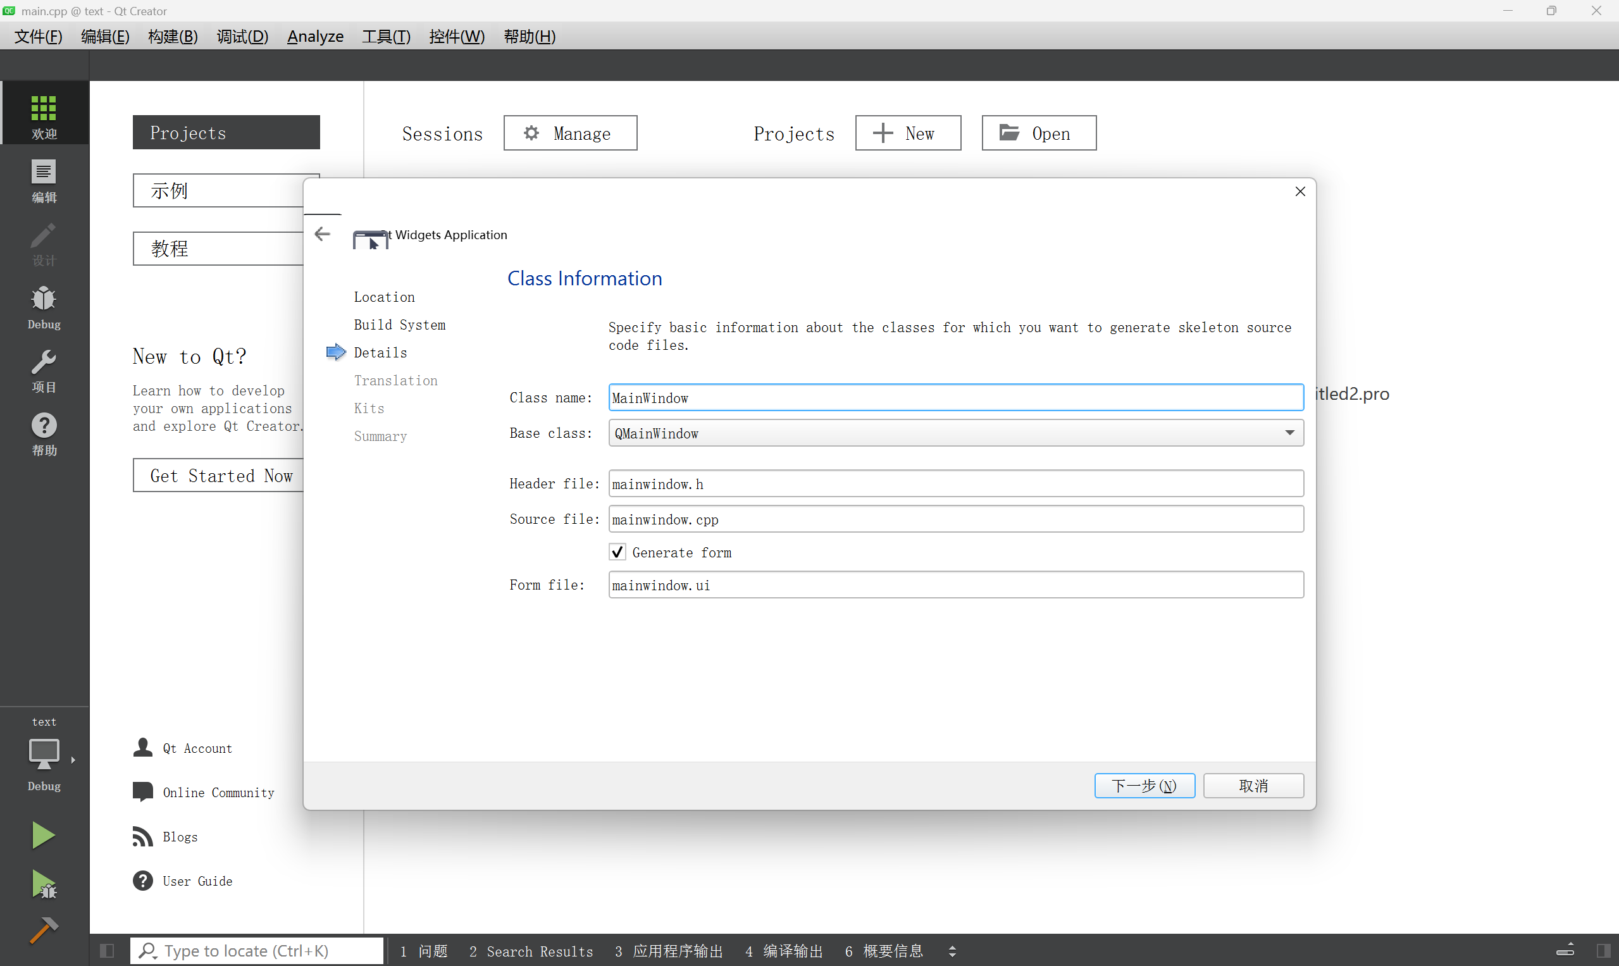Open Online Community link
Screen dimensions: 1619x966
(x=204, y=792)
